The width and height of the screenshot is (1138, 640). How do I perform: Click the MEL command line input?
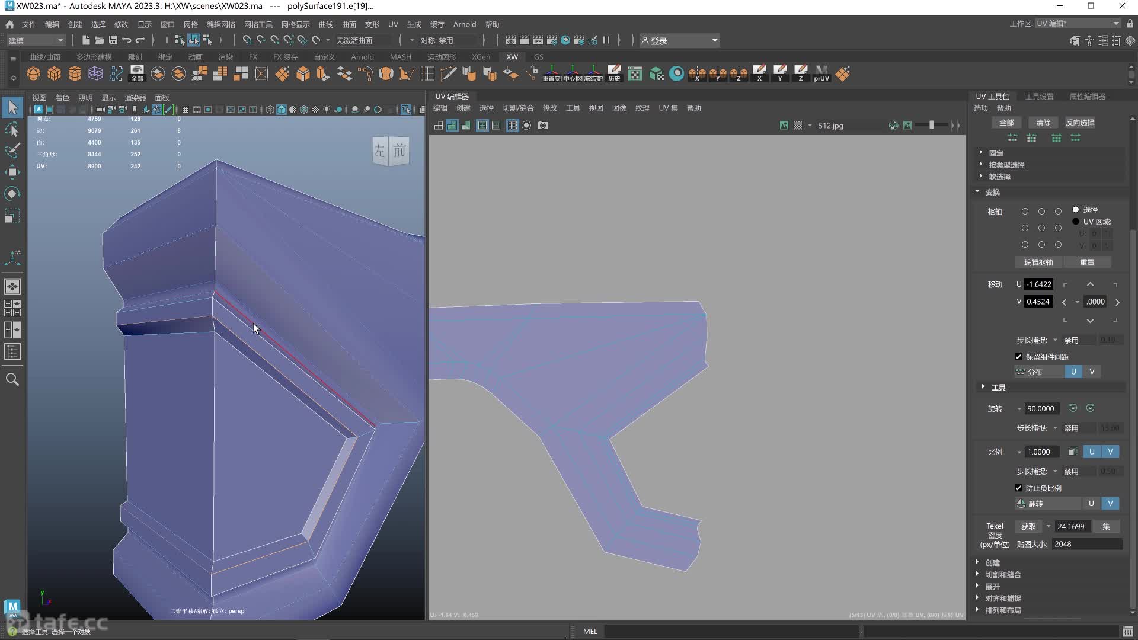tap(731, 631)
